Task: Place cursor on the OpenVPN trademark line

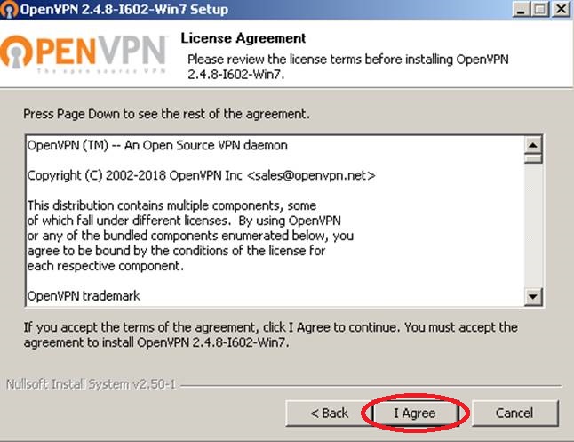Action: tap(84, 296)
